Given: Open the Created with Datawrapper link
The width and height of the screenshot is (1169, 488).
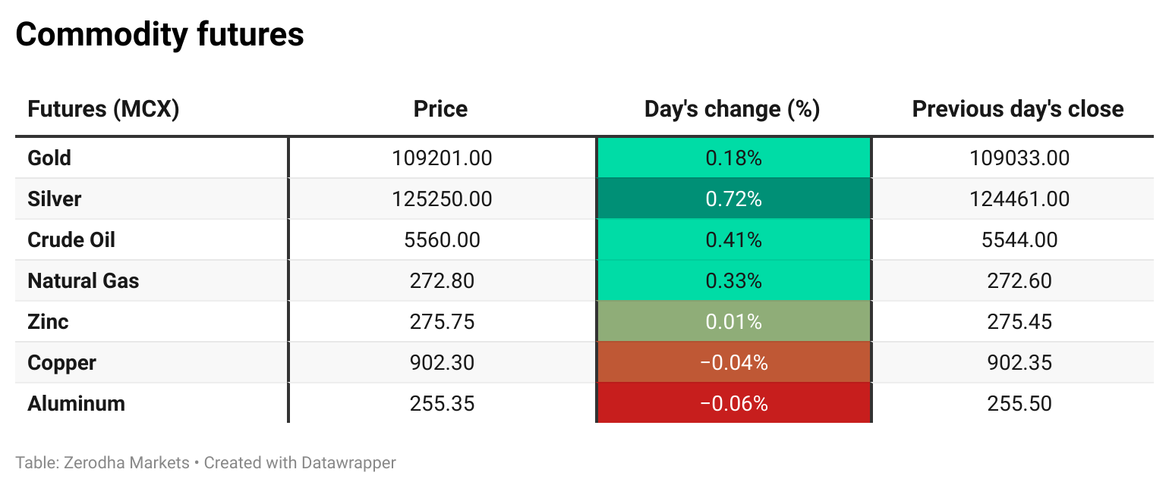Looking at the screenshot, I should [x=300, y=462].
